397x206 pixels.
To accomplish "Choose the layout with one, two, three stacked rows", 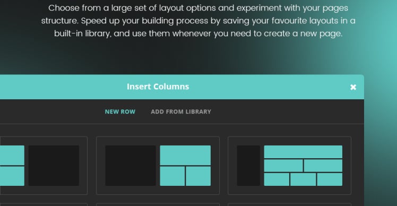I will 289,166.
